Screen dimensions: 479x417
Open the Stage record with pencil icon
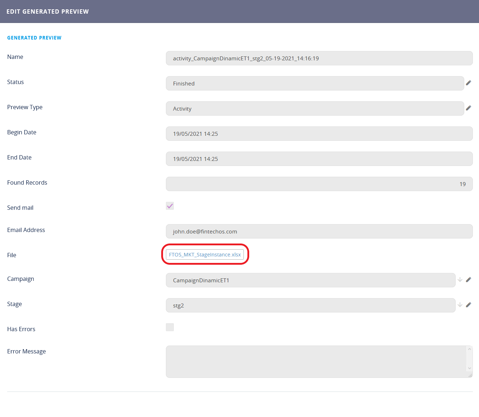tap(468, 305)
